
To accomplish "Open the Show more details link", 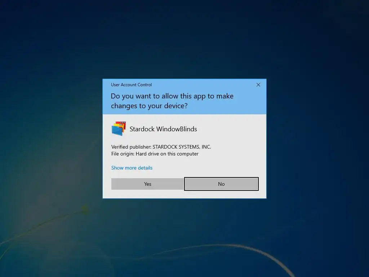I will tap(132, 168).
